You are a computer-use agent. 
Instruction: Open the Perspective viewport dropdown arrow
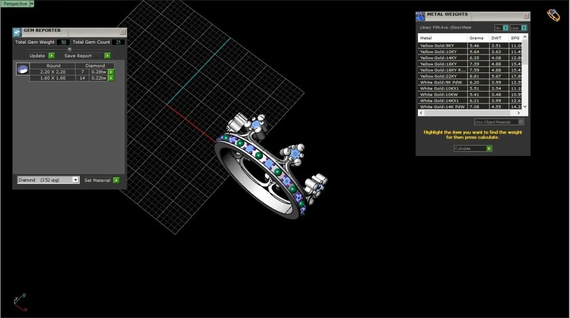point(32,3)
